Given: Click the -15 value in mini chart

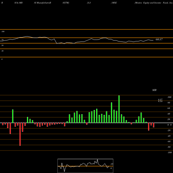Looking at the screenshot, I should 111,164.
